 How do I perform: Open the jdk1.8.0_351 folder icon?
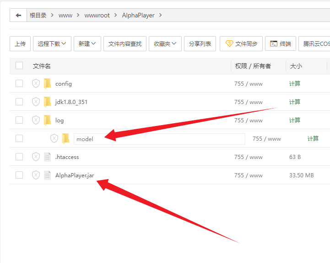(x=47, y=102)
